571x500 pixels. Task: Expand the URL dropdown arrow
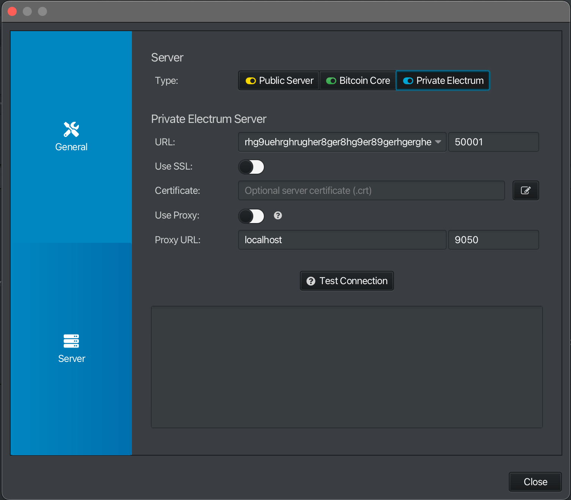(438, 142)
